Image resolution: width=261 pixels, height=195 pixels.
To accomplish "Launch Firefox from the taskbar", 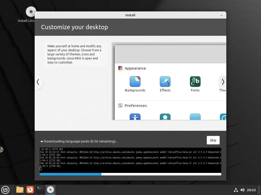I will [30, 190].
